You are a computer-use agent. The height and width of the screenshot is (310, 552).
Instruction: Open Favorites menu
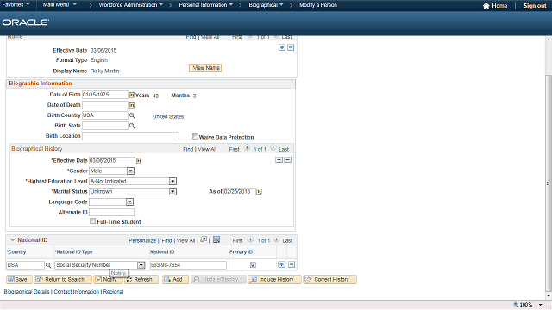(x=16, y=5)
